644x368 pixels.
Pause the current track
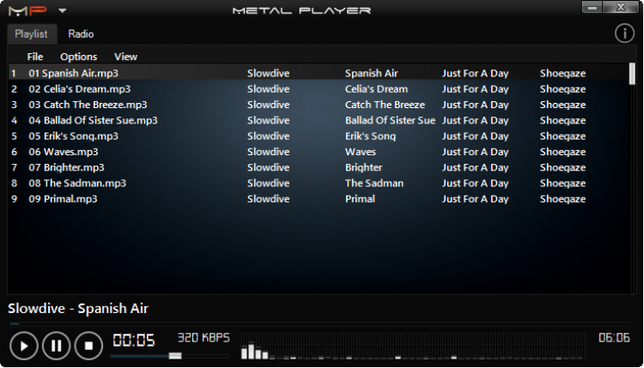(57, 346)
